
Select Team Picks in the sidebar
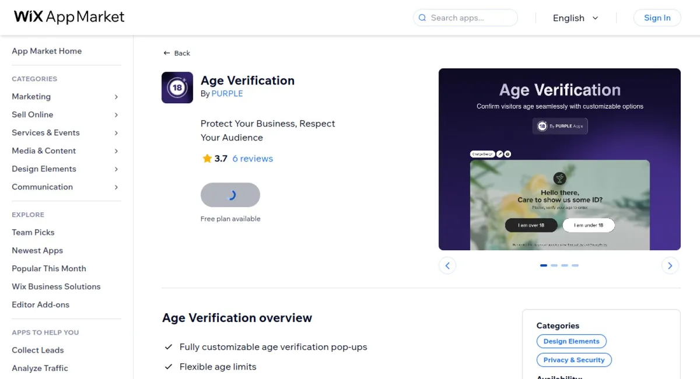pos(33,232)
